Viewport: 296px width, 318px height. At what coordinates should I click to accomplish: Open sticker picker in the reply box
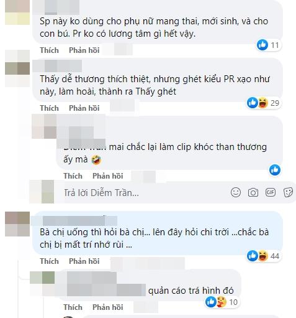click(288, 192)
